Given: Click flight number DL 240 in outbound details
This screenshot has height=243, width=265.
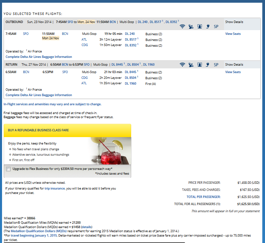Looking at the screenshot, I should 130,34.
